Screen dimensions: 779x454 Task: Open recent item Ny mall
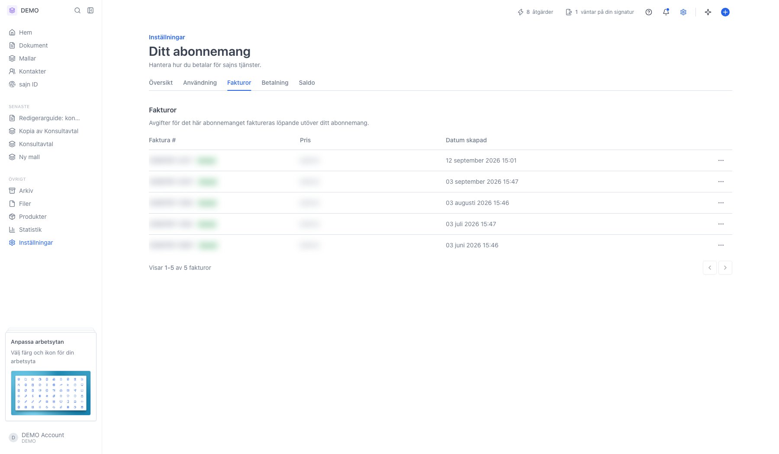click(51, 157)
